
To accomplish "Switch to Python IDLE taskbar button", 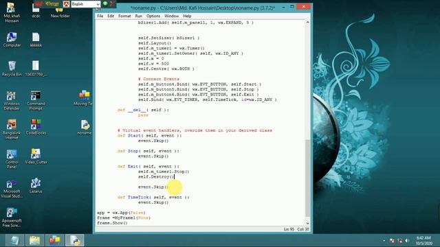I will tap(75, 240).
